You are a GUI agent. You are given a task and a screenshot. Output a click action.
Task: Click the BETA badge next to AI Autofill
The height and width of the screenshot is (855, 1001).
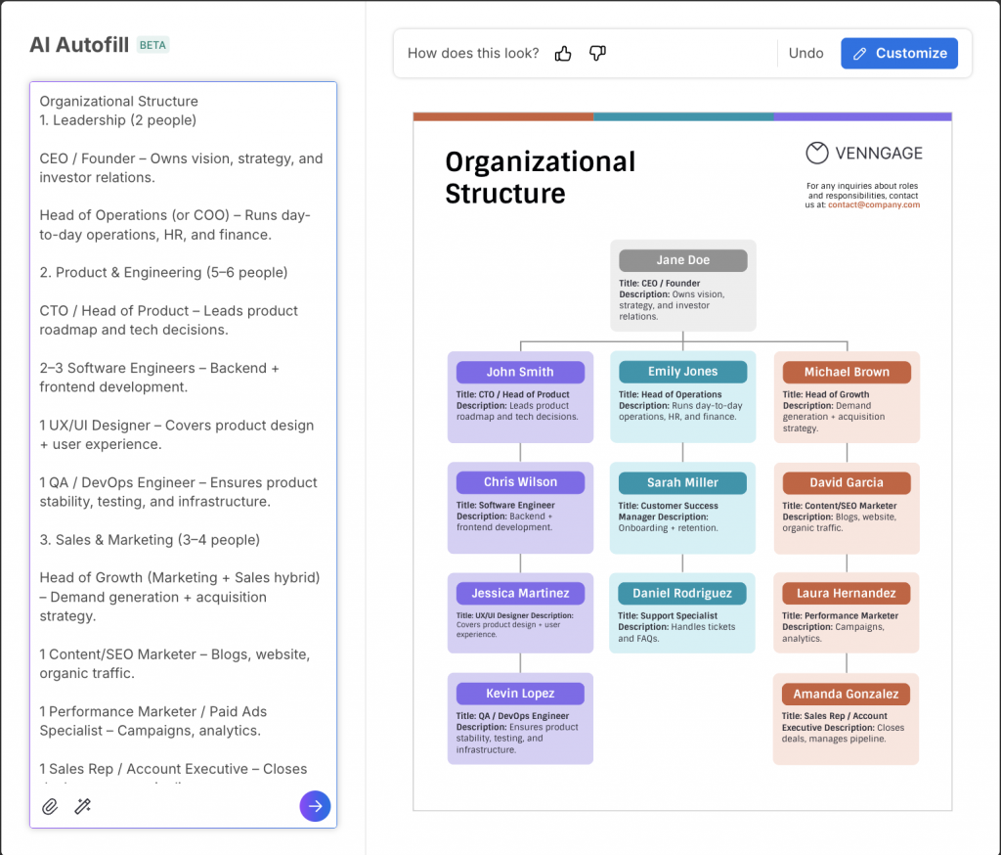pyautogui.click(x=152, y=45)
